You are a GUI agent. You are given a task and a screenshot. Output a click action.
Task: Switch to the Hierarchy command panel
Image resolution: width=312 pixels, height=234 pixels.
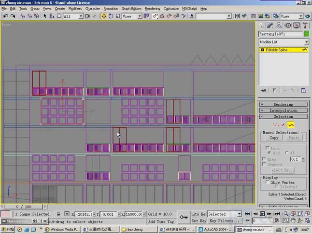coord(279,26)
